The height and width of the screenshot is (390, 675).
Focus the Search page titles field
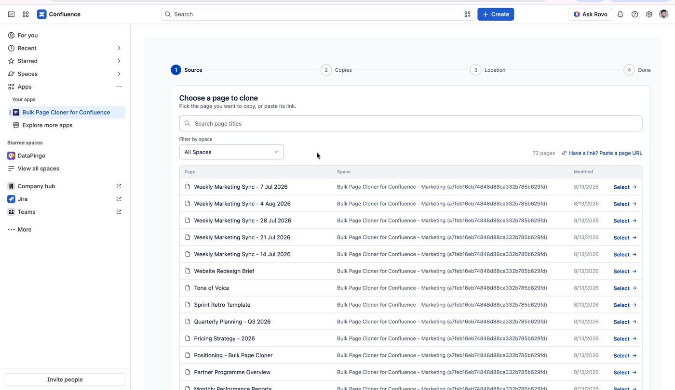(x=411, y=123)
